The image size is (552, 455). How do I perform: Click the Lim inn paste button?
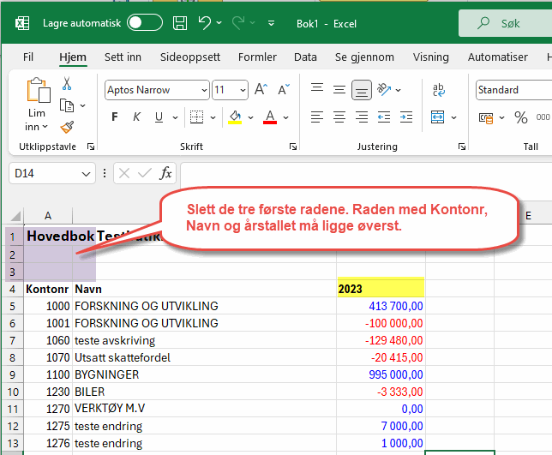37,90
